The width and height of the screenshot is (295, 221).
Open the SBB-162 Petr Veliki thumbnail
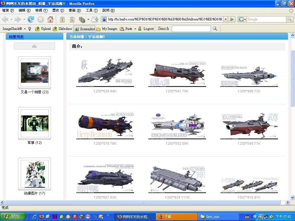(105, 125)
